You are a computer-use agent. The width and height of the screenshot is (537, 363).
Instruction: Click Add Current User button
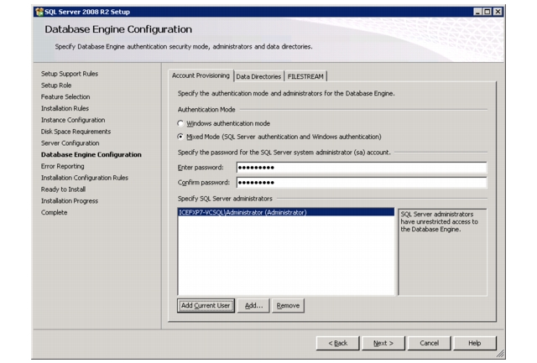206,305
